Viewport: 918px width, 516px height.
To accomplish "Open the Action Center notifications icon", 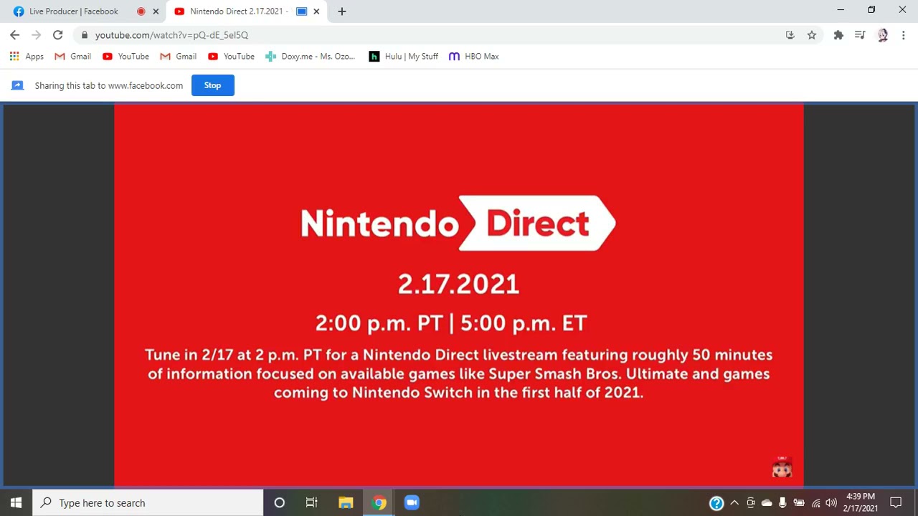I will [x=896, y=502].
